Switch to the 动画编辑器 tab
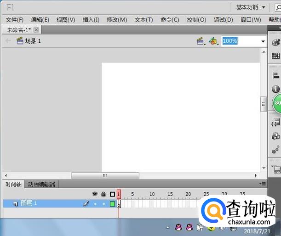Screen dimensions: 281x236 (x=41, y=185)
